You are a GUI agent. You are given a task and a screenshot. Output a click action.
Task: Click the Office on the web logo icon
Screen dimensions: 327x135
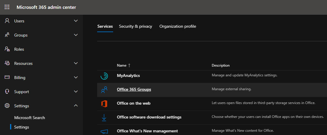(104, 103)
